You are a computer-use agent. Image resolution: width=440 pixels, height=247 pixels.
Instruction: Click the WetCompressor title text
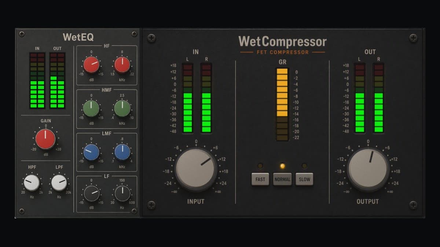[282, 41]
